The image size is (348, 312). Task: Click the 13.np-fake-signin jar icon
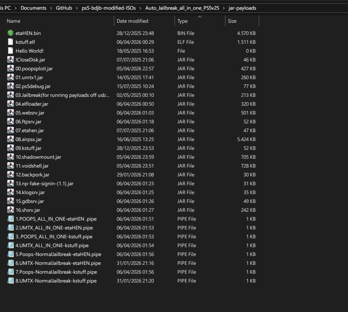tap(11, 184)
